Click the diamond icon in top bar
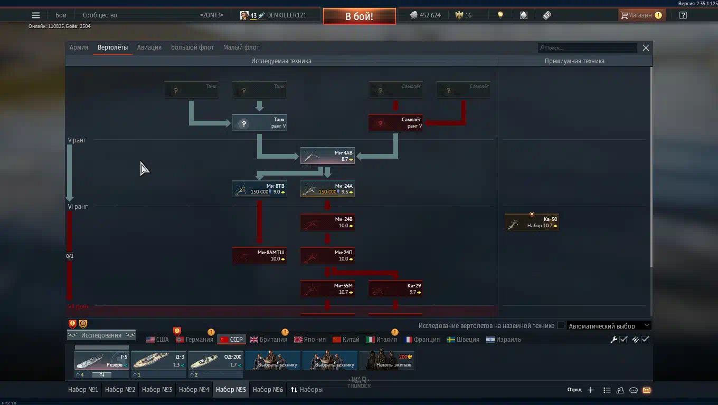This screenshot has height=405, width=718. [524, 15]
